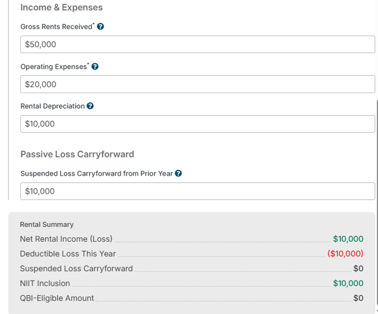Select the Operating Expenses input showing $20,000
The image size is (378, 314).
pos(197,84)
